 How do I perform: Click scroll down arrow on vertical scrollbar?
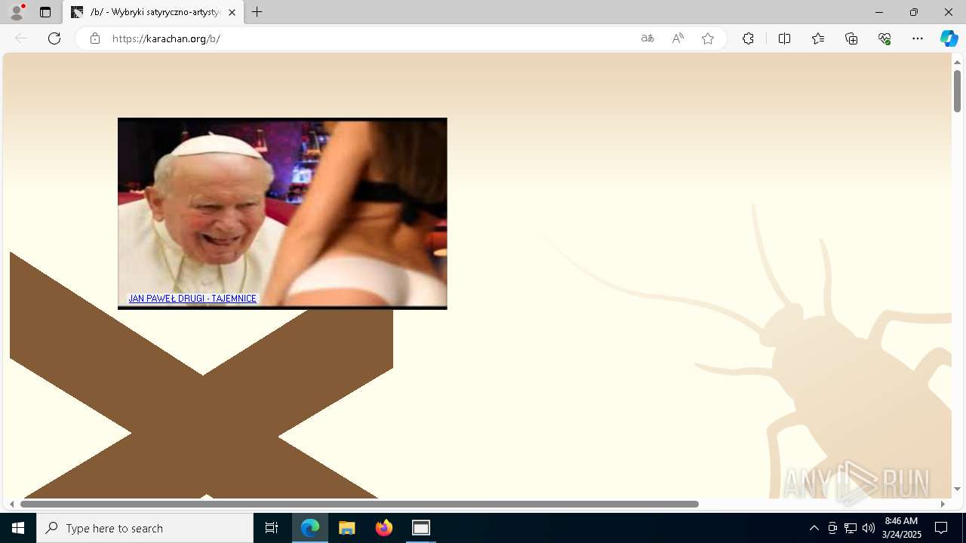957,489
